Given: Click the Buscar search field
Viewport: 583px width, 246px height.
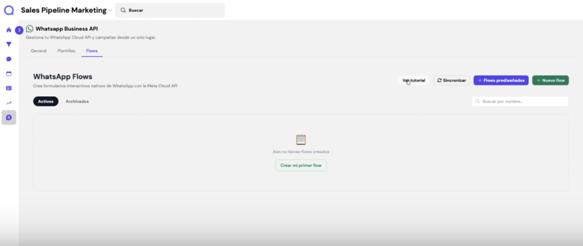Looking at the screenshot, I should point(170,10).
